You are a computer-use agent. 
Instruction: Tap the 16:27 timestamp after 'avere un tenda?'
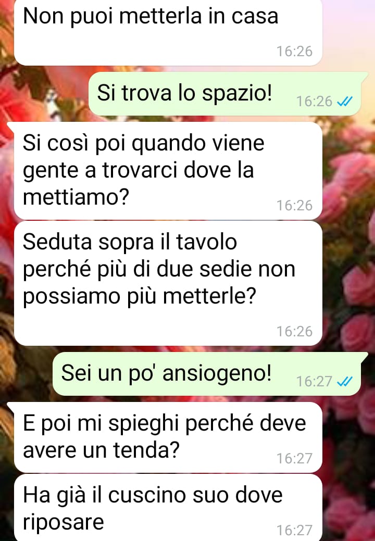pyautogui.click(x=294, y=459)
